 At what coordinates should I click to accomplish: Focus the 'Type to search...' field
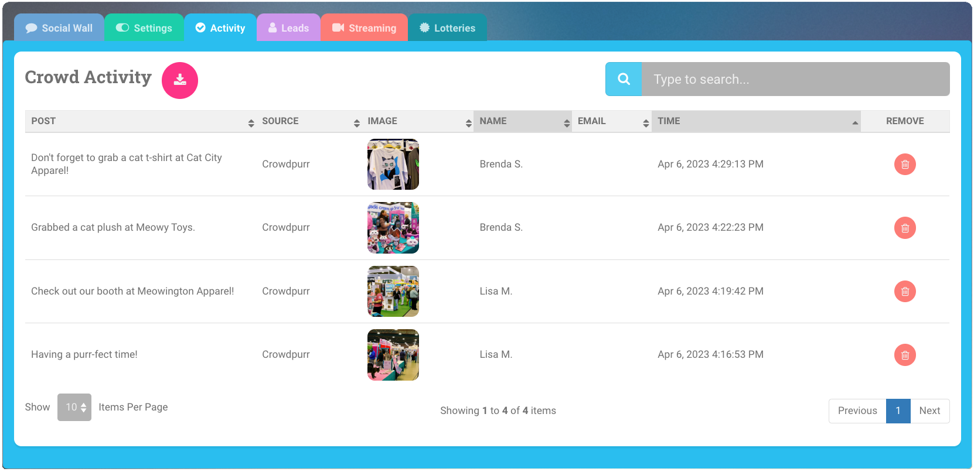tap(796, 79)
